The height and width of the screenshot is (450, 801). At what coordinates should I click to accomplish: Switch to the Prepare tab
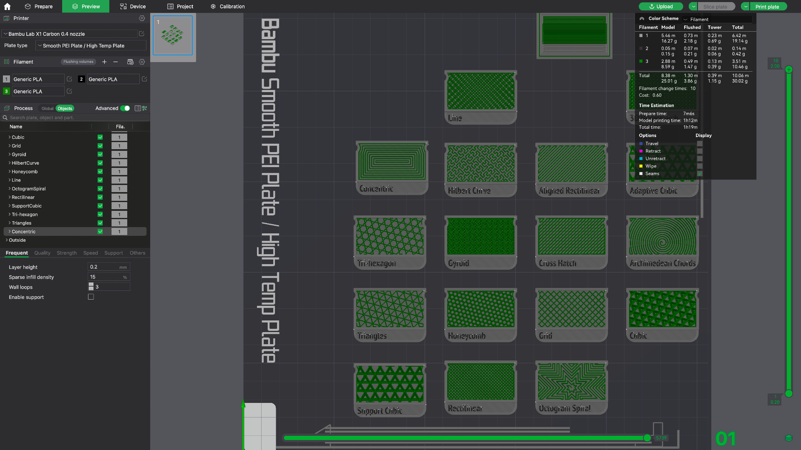[39, 6]
